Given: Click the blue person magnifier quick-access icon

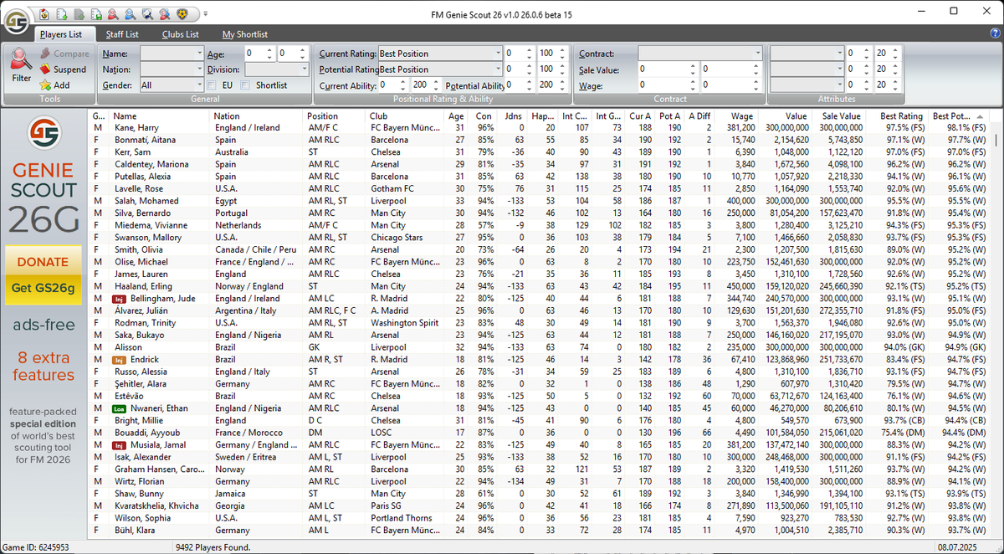Looking at the screenshot, I should [130, 14].
